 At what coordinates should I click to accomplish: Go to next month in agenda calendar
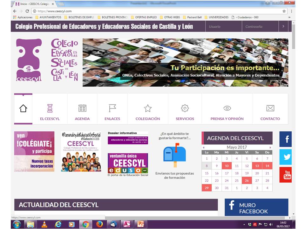pos(270,147)
